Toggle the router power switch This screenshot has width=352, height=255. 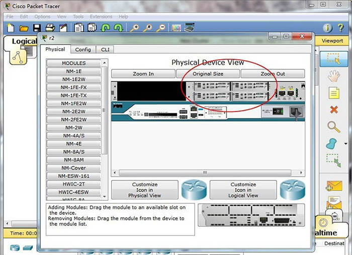[278, 111]
